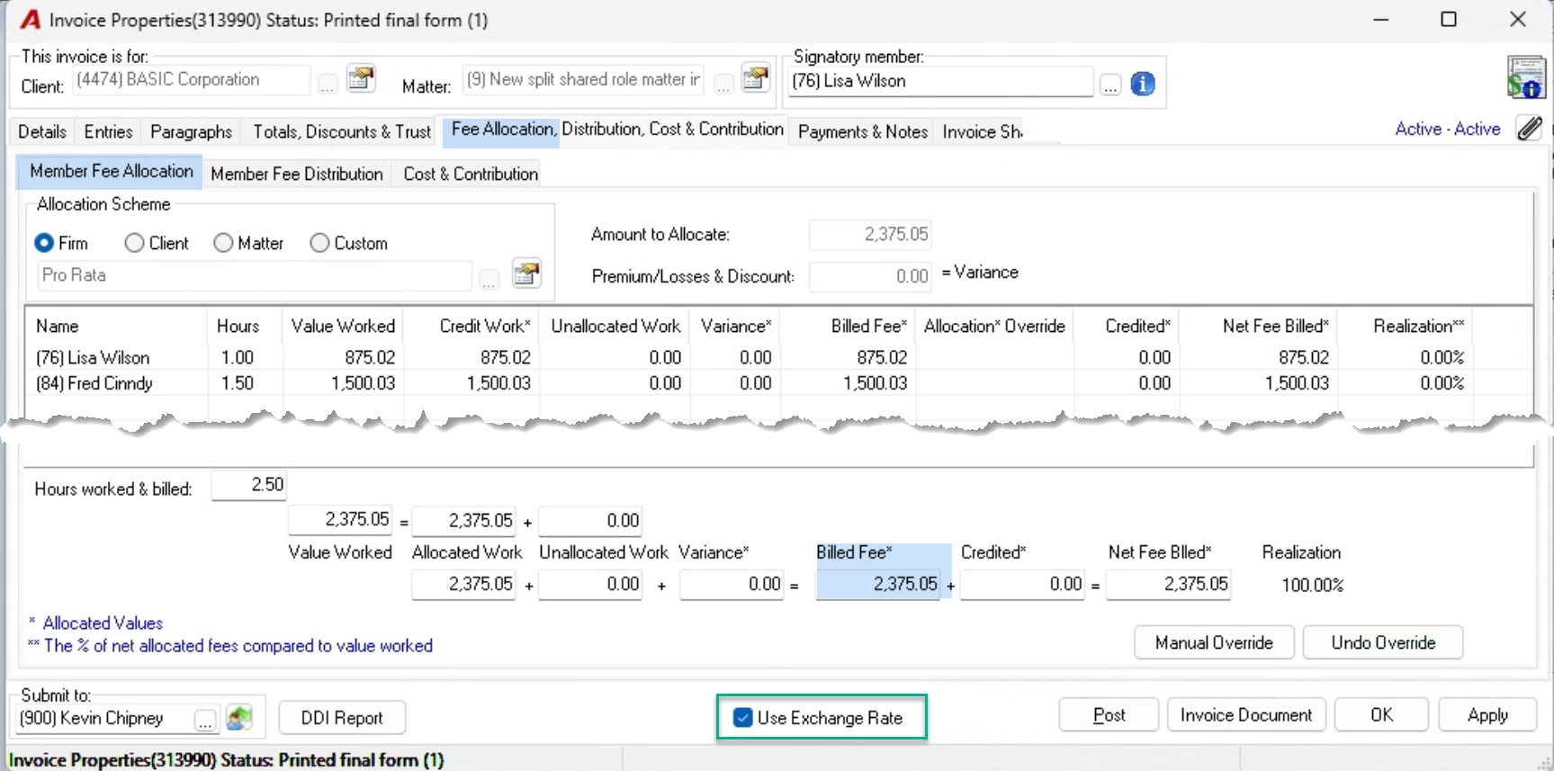
Task: Switch to the Details tab
Action: tap(42, 131)
